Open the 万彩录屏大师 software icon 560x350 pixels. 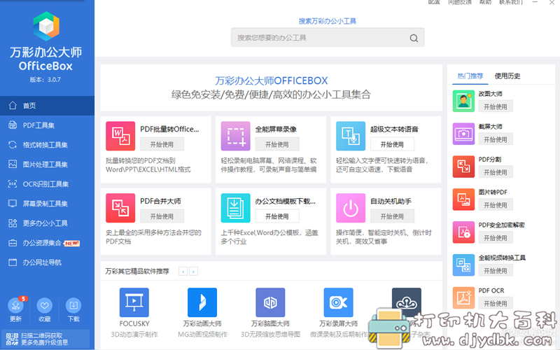(339, 302)
